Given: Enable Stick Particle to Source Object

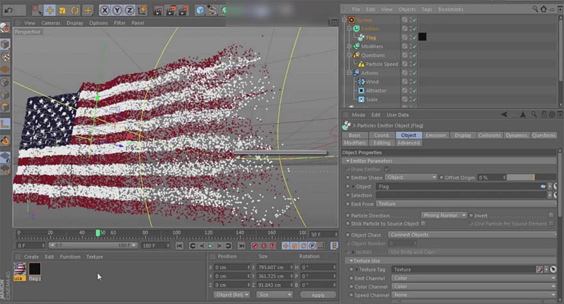Looking at the screenshot, I should (x=424, y=223).
